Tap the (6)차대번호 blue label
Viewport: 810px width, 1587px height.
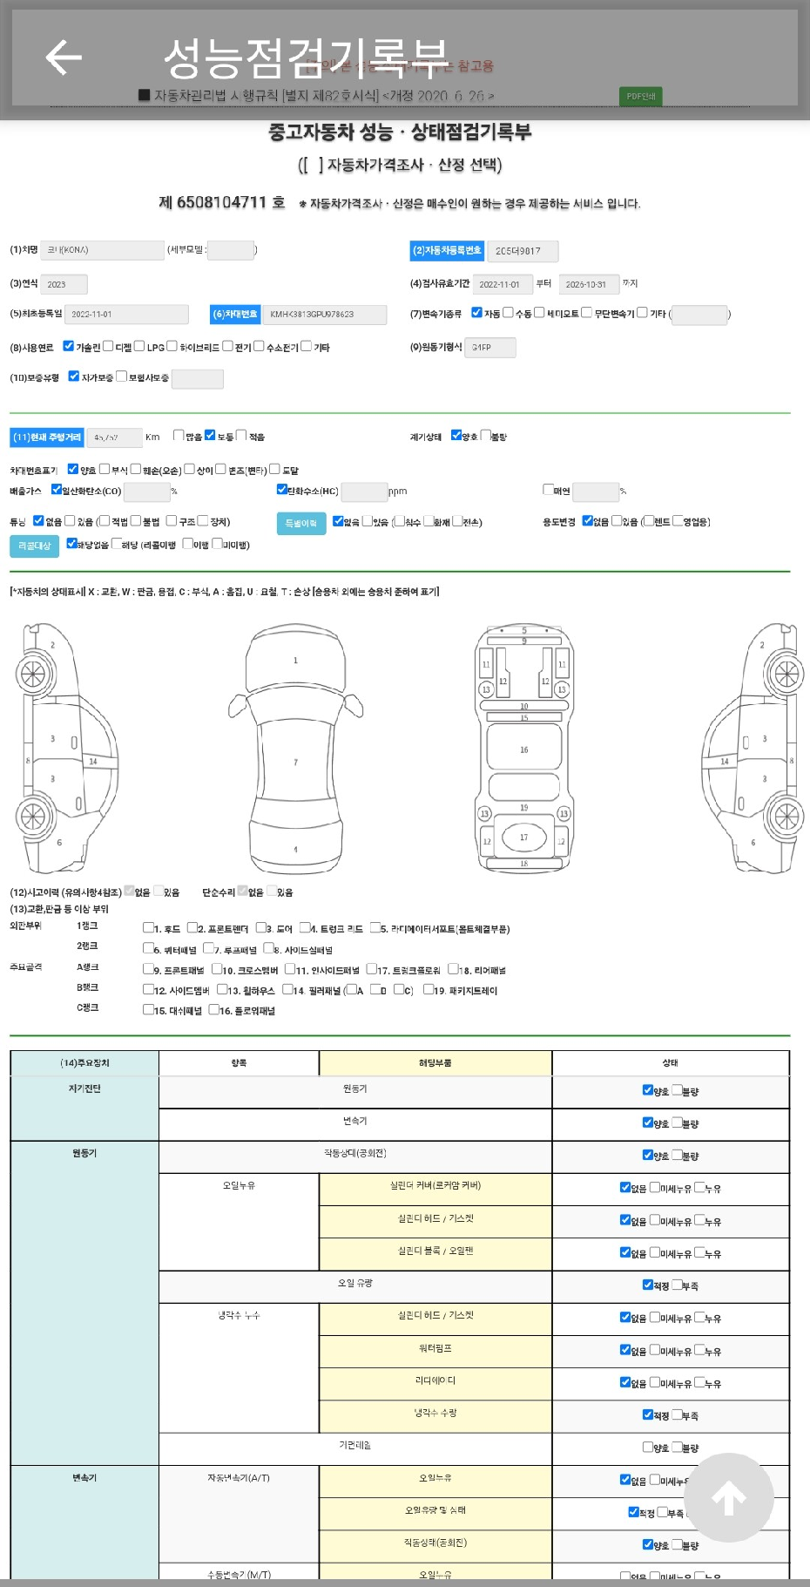pyautogui.click(x=235, y=315)
